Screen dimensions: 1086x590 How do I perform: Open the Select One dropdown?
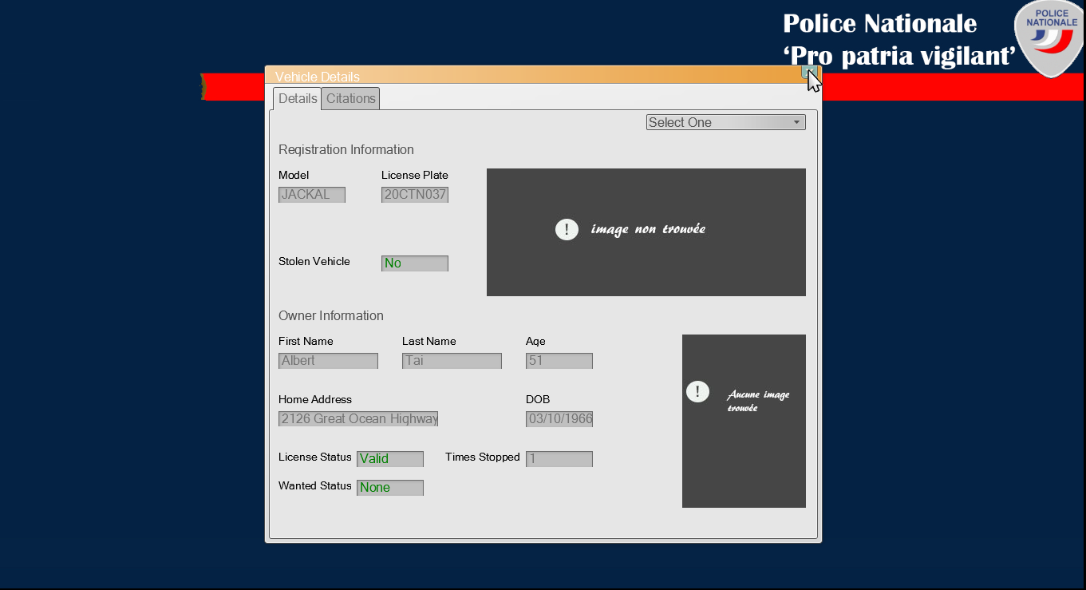725,122
